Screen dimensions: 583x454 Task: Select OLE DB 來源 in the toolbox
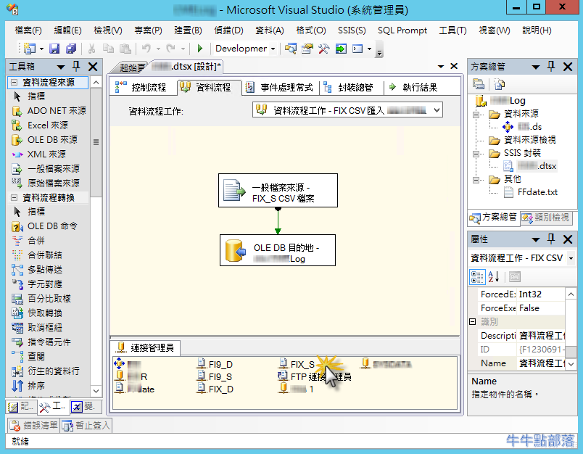pos(52,139)
